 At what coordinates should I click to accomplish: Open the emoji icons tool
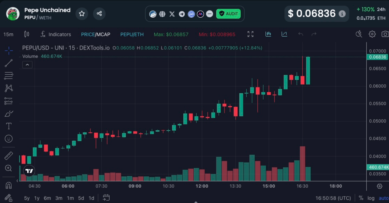pyautogui.click(x=9, y=139)
